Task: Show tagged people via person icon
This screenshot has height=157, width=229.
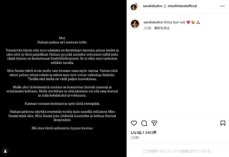Action: pos(5,151)
